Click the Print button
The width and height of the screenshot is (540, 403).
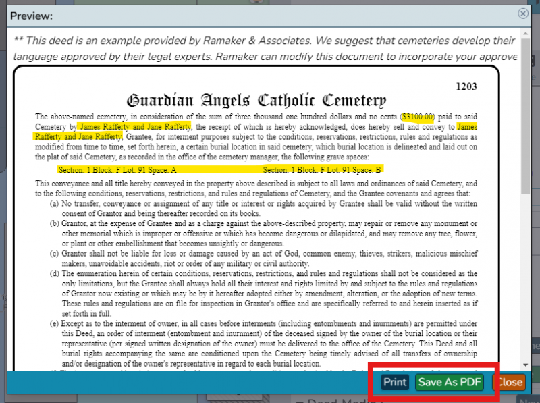tap(395, 382)
